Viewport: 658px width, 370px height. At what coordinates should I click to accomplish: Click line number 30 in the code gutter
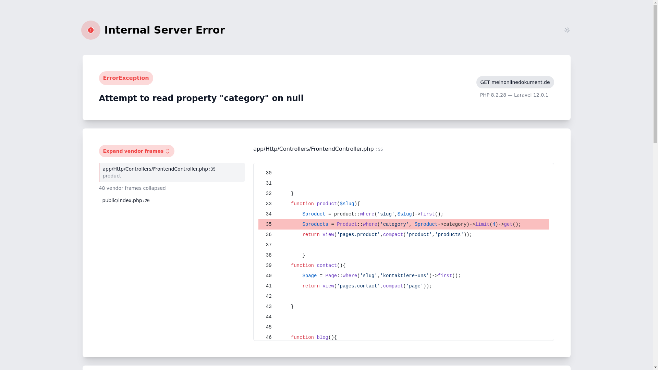coord(269,173)
